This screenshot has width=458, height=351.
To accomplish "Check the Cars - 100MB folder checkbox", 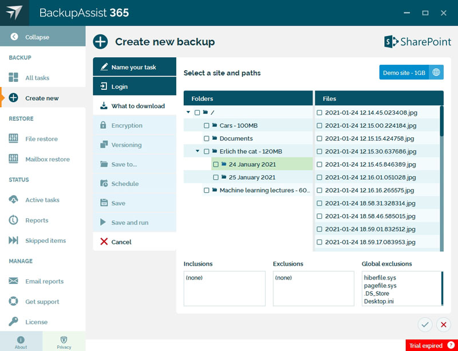I will [x=207, y=125].
